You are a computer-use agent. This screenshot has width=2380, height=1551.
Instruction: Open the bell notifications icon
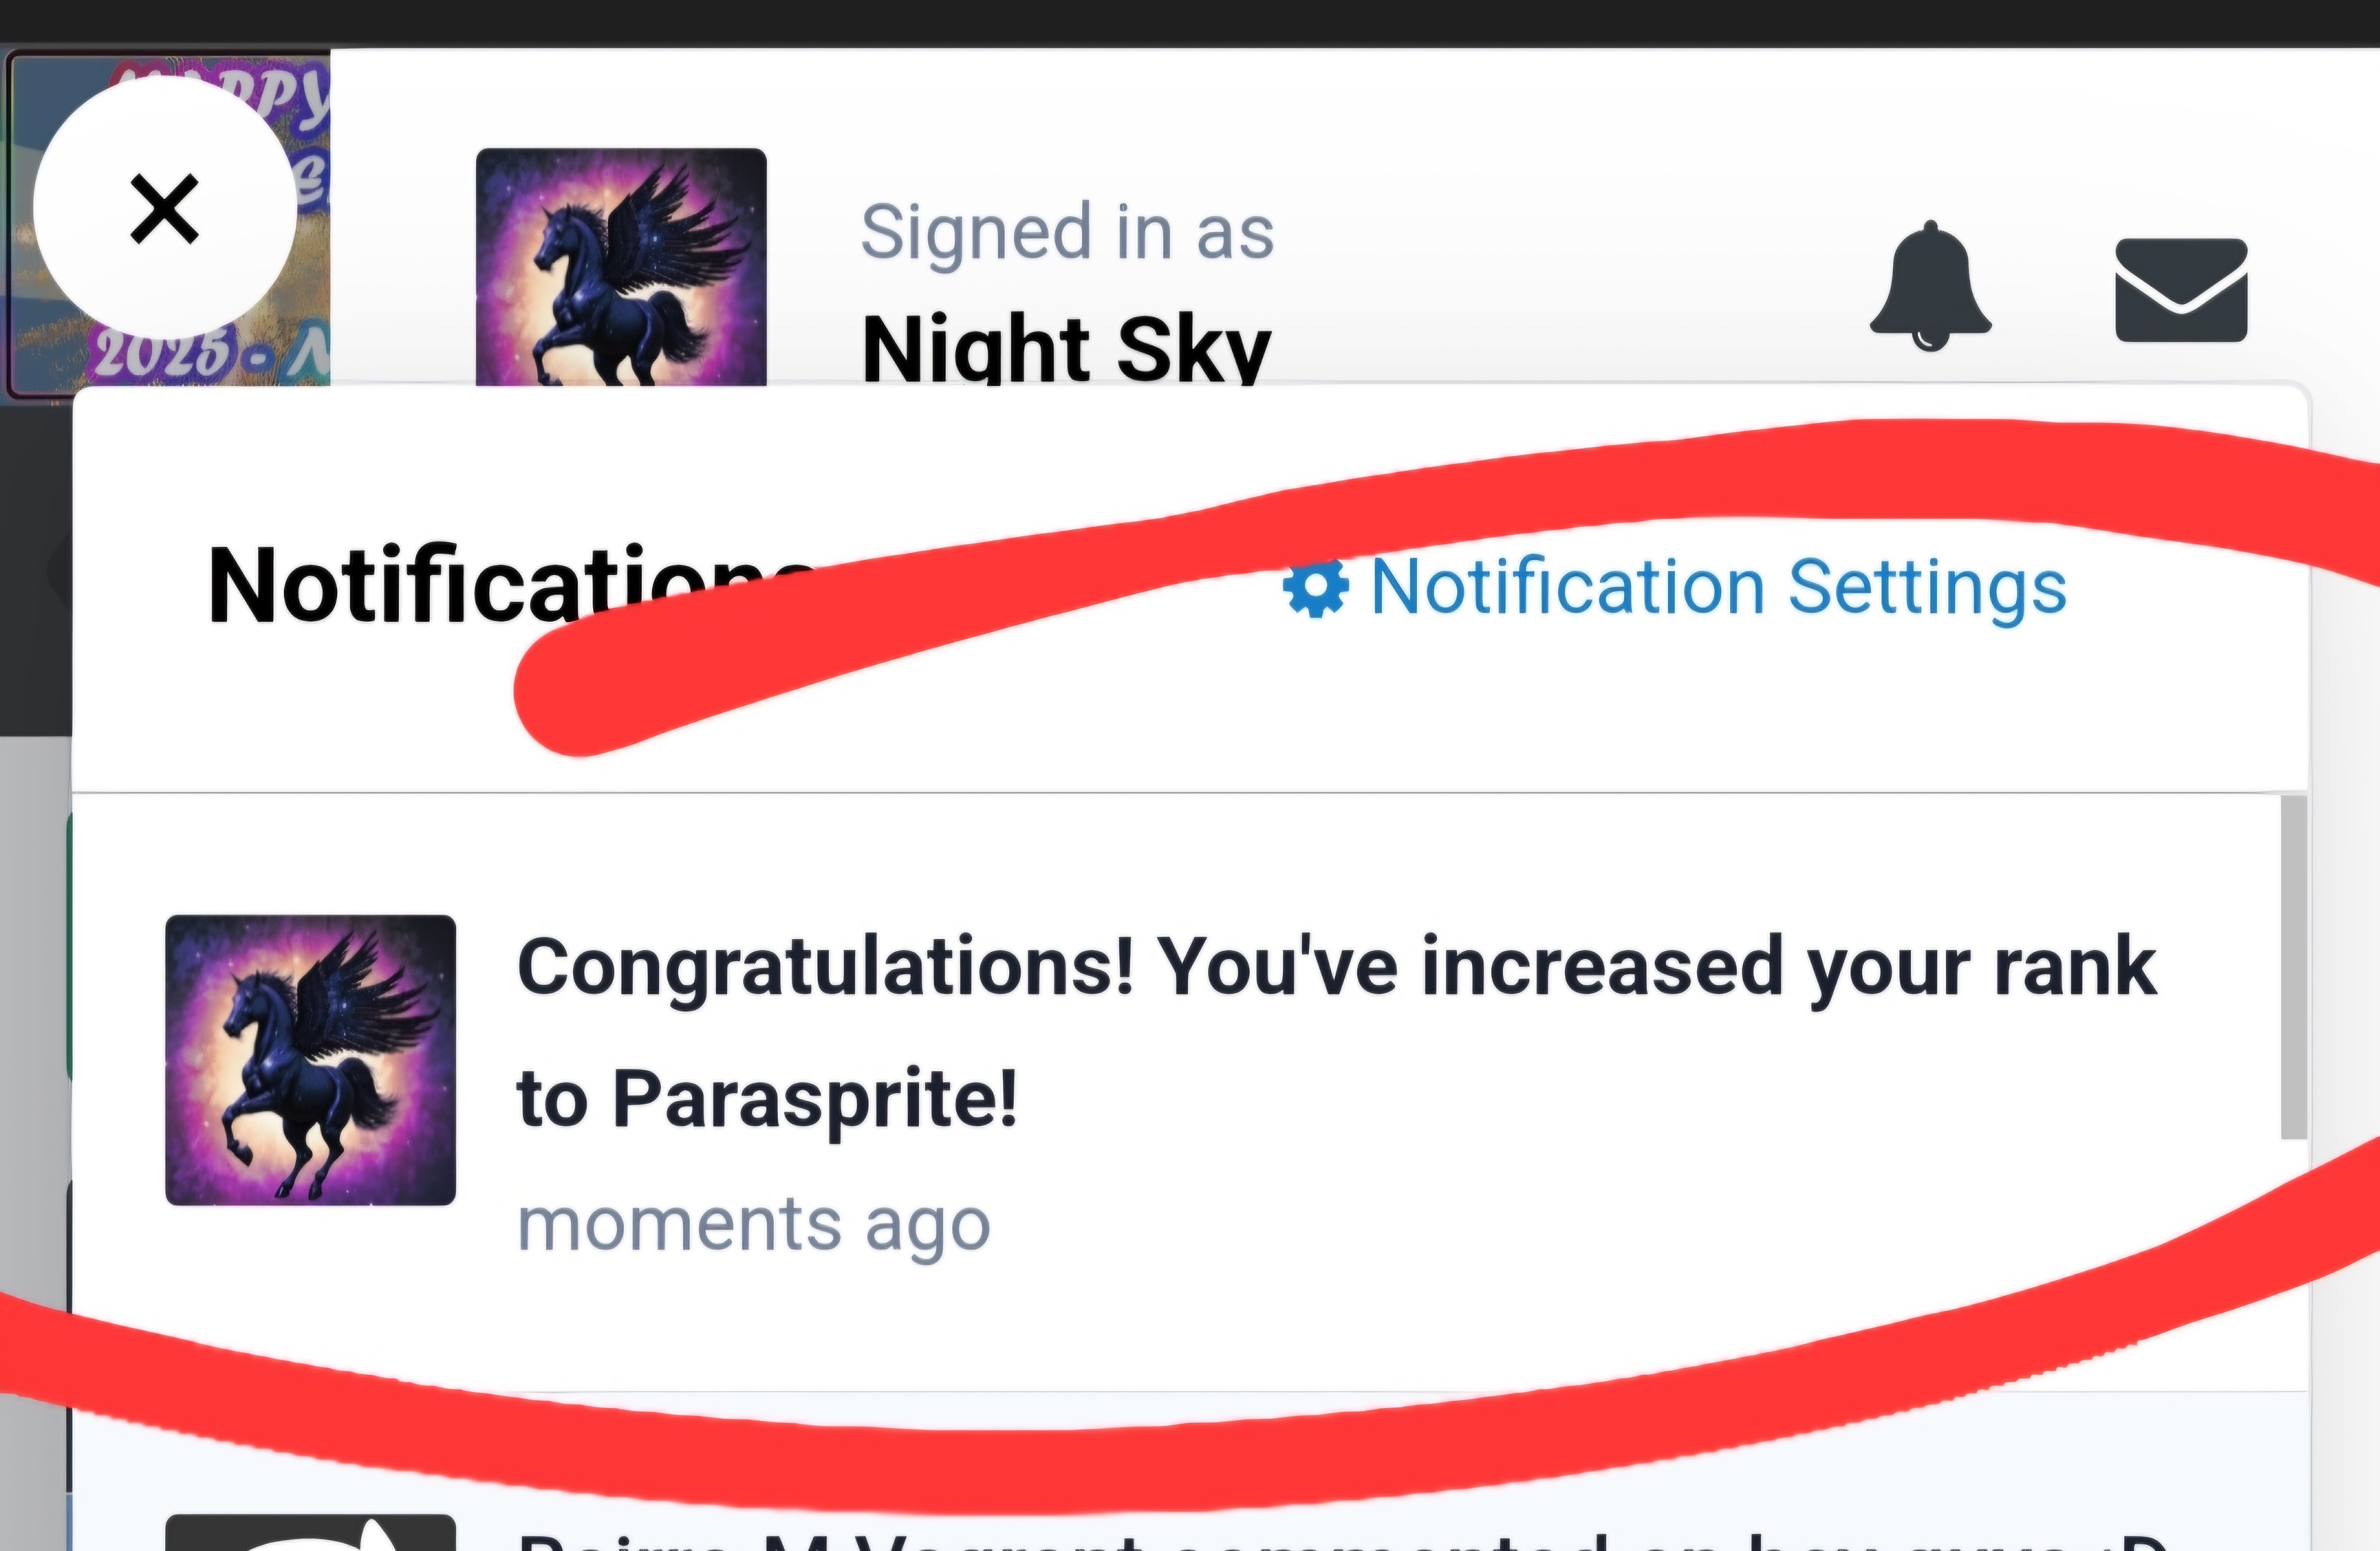click(x=1930, y=286)
